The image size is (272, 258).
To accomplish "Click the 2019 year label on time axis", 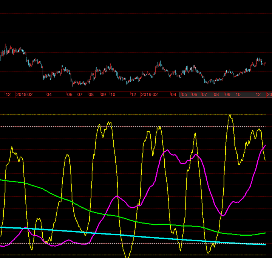I will (146, 95).
